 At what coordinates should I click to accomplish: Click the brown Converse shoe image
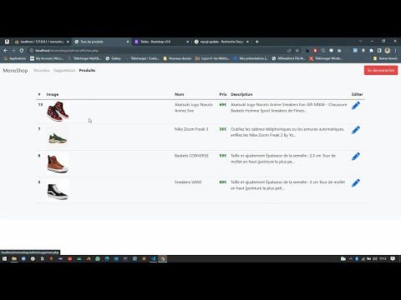click(58, 163)
